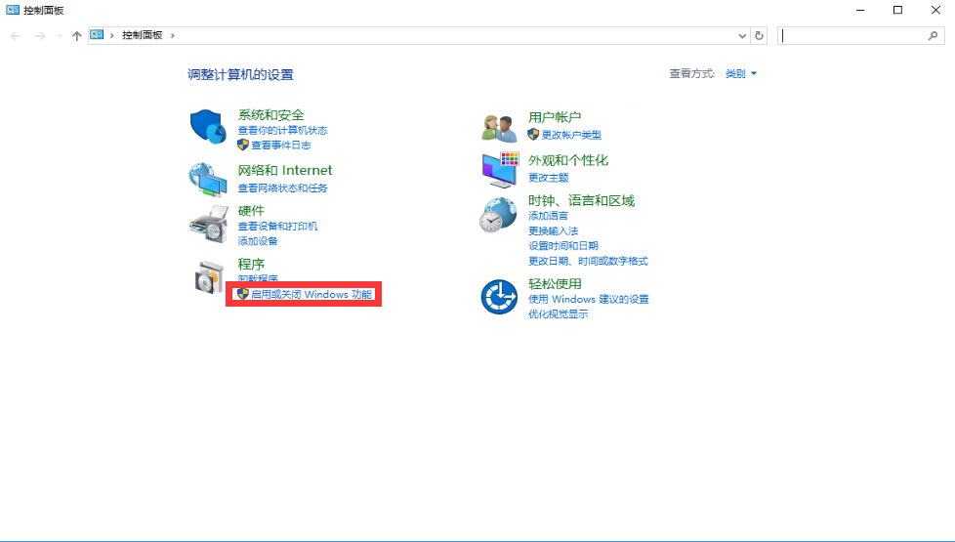Click the Forward arrow in navigation bar
Image resolution: width=955 pixels, height=542 pixels.
(x=40, y=36)
